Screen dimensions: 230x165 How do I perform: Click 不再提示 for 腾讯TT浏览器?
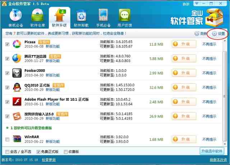[x=209, y=58]
